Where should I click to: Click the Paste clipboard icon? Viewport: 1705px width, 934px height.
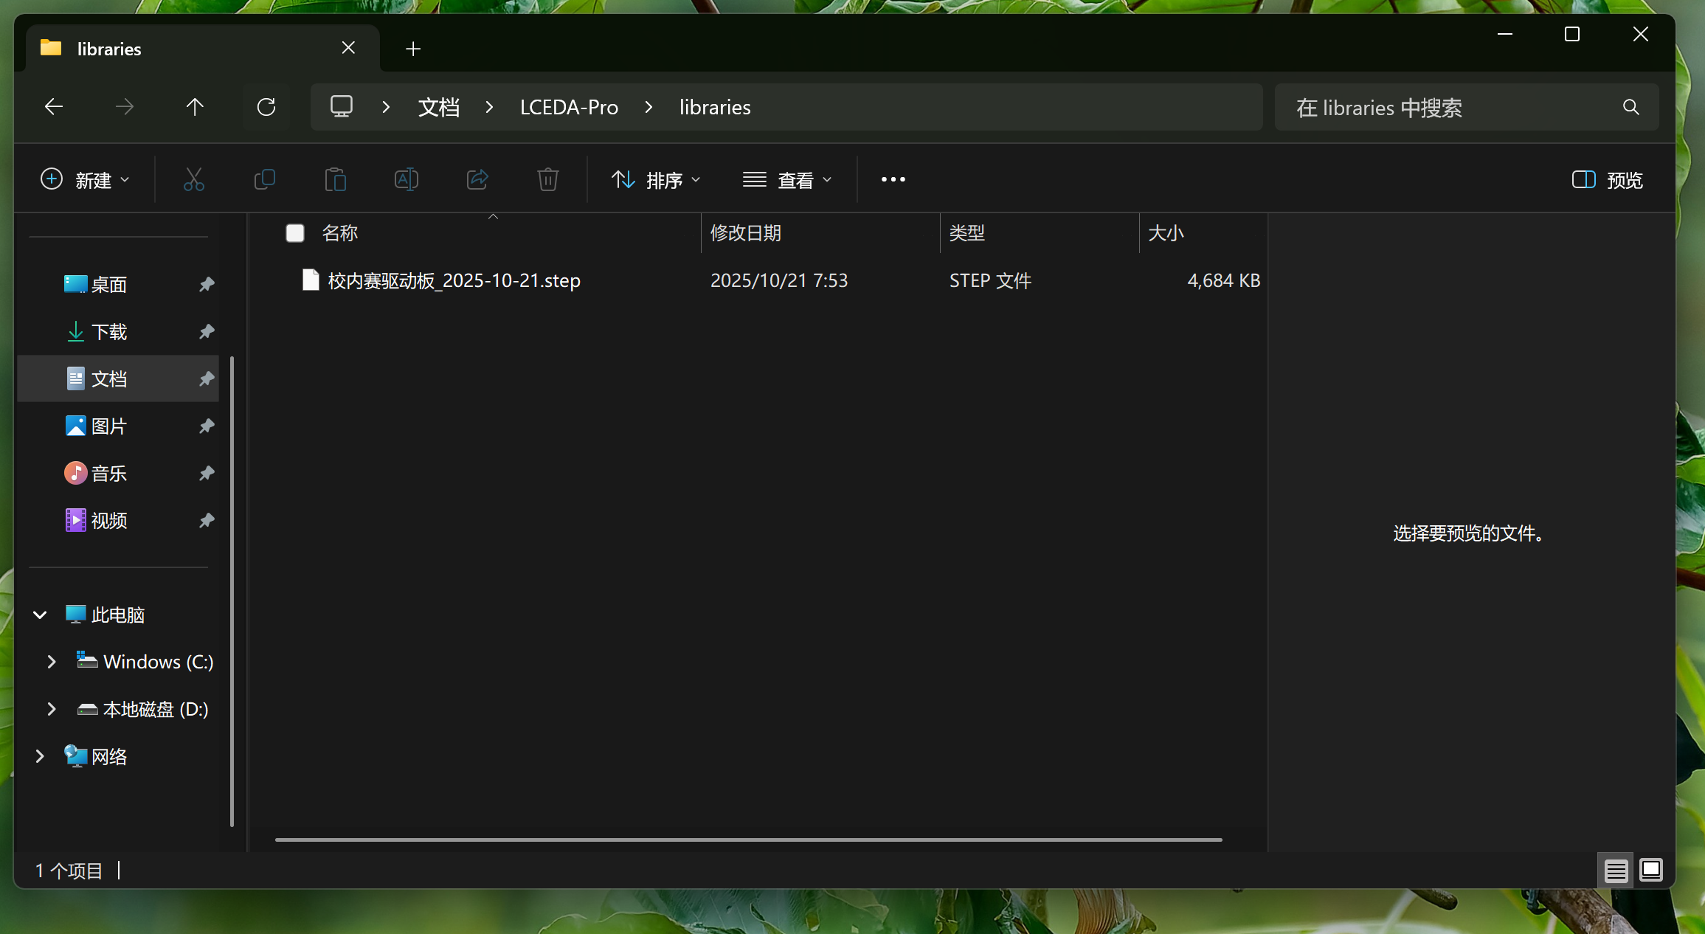click(335, 179)
